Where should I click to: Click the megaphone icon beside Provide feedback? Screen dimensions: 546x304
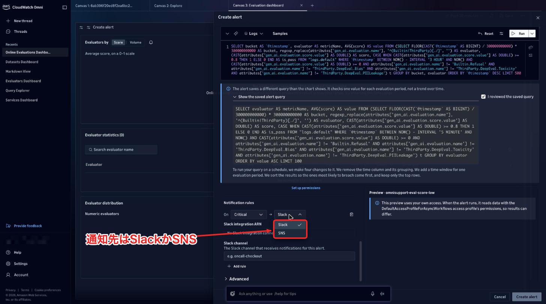tap(8, 226)
